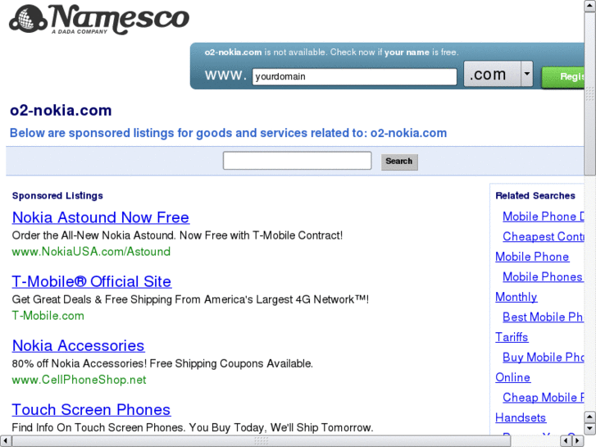Click the yourdomain input field
The width and height of the screenshot is (596, 447).
[354, 76]
